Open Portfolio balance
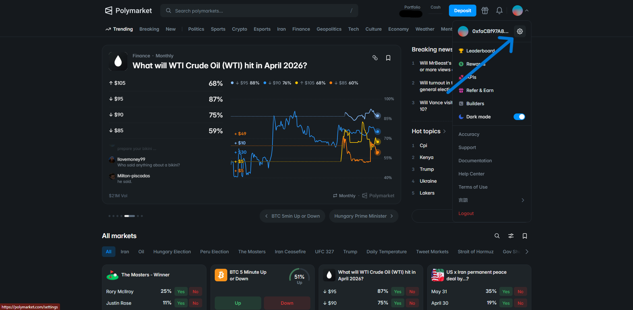 [x=412, y=11]
